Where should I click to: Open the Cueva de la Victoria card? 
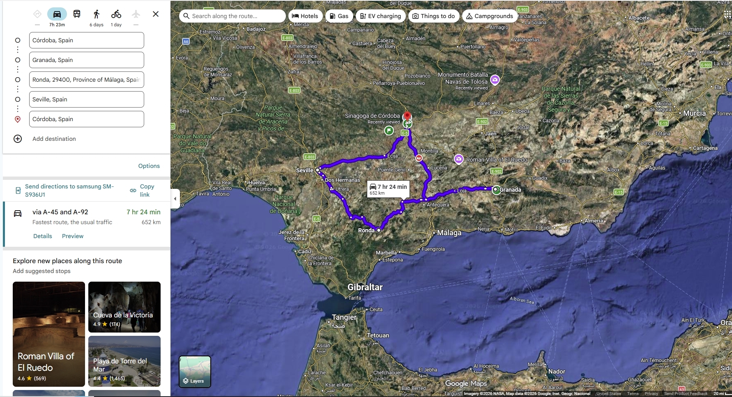[x=124, y=307]
